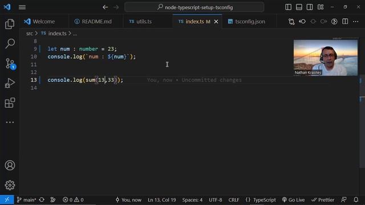Click the Nathan Krasney webcam thumbnail
The width and height of the screenshot is (365, 205).
326,58
